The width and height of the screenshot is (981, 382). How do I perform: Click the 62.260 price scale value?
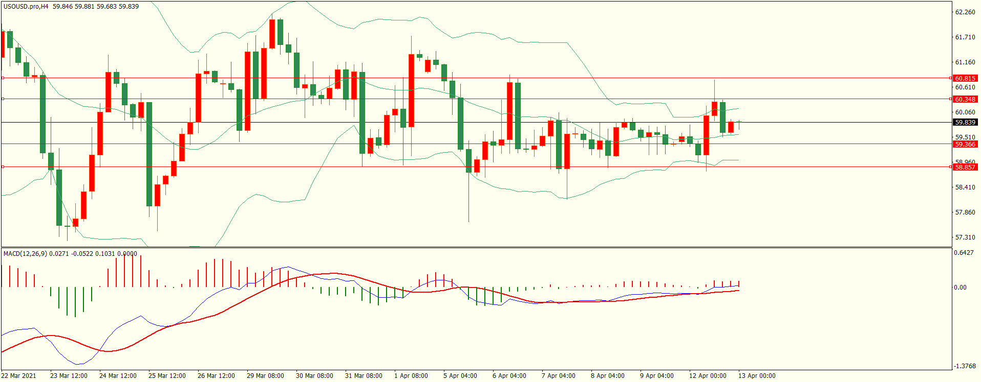(x=965, y=12)
